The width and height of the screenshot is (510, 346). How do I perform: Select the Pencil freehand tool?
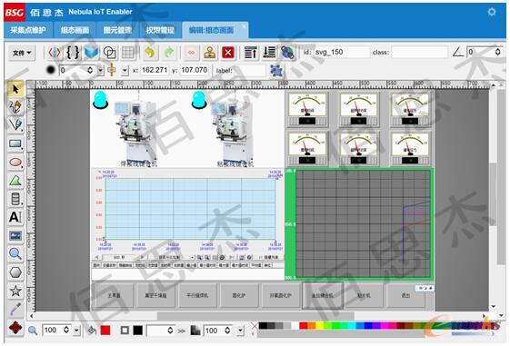[x=15, y=107]
